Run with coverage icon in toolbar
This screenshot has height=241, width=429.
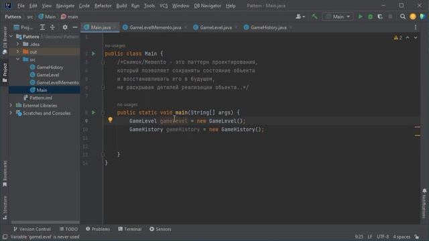click(x=380, y=17)
